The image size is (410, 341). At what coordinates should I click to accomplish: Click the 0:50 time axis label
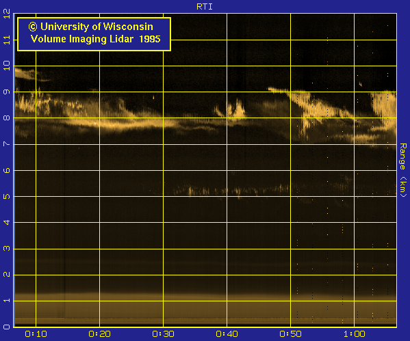(290, 334)
